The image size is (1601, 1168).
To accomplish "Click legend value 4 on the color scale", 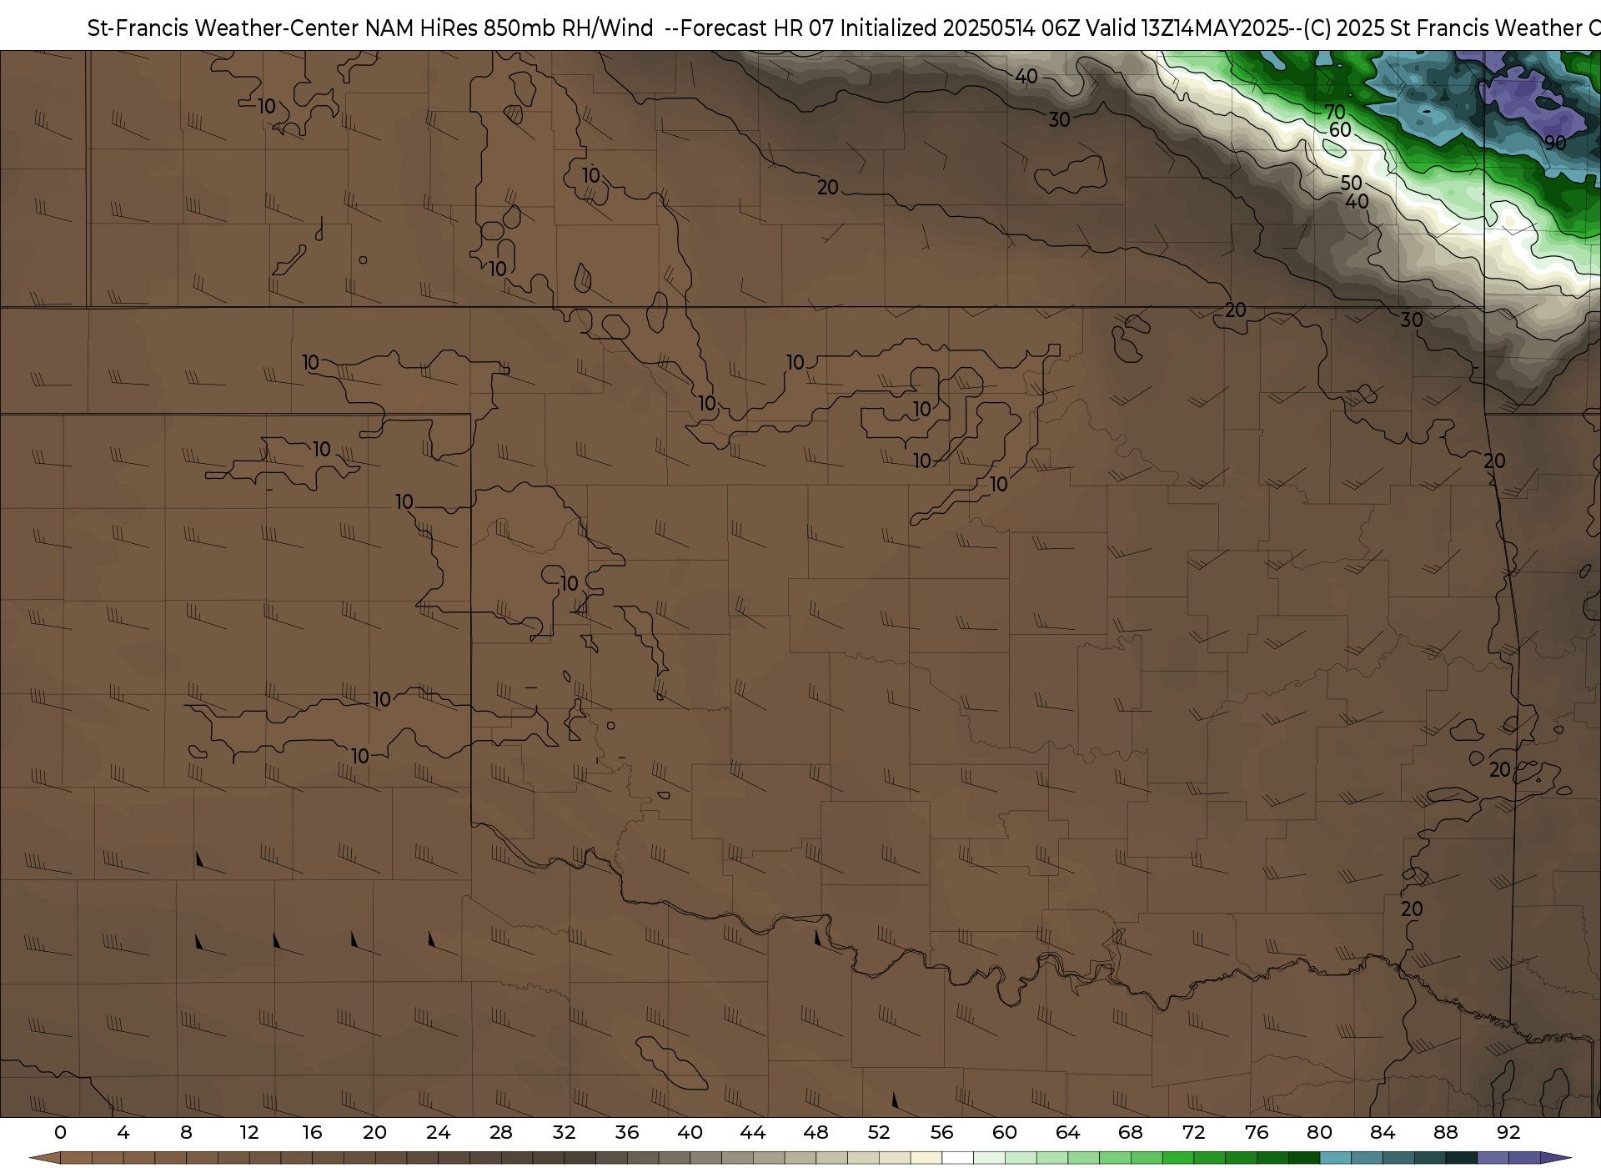I will (x=123, y=1132).
